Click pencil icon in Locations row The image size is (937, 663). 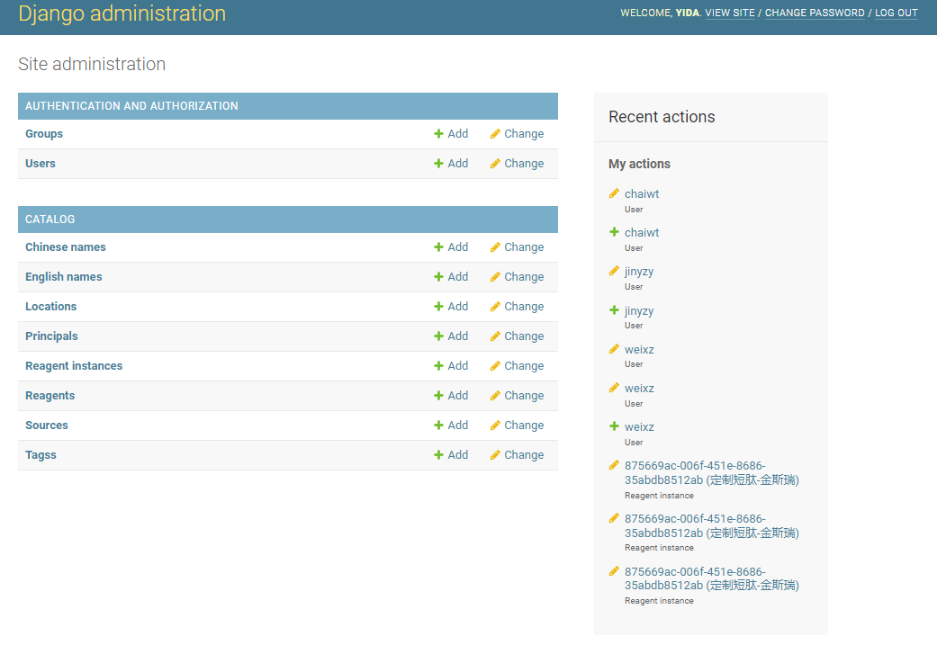click(x=495, y=307)
